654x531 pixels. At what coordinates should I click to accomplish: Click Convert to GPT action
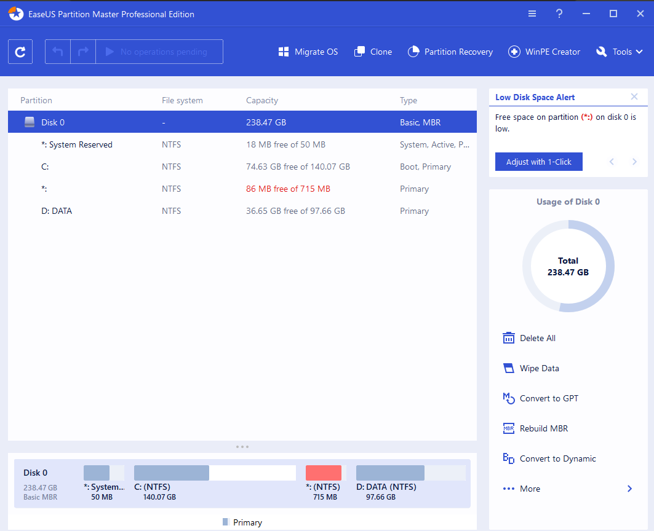pyautogui.click(x=549, y=398)
